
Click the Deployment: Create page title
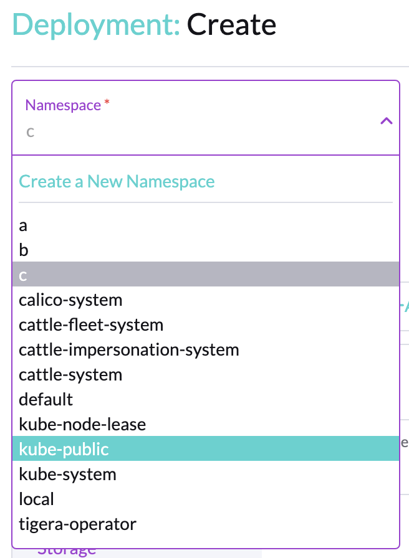pyautogui.click(x=143, y=25)
